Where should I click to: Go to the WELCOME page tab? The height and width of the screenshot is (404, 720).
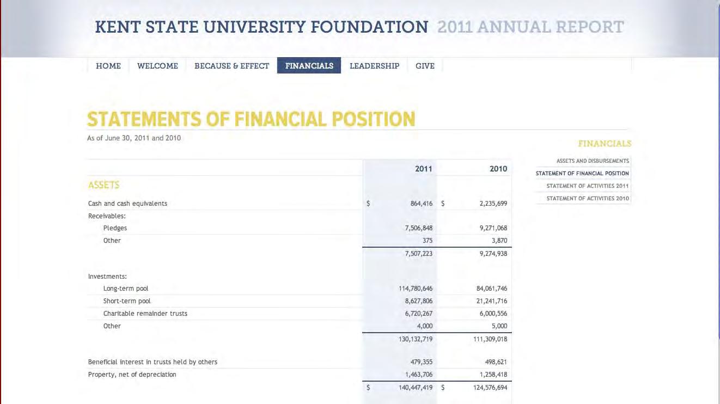(157, 66)
